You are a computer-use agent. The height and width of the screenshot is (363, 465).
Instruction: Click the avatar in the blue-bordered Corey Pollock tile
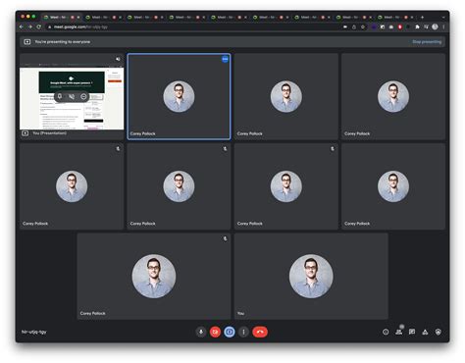[x=179, y=96]
